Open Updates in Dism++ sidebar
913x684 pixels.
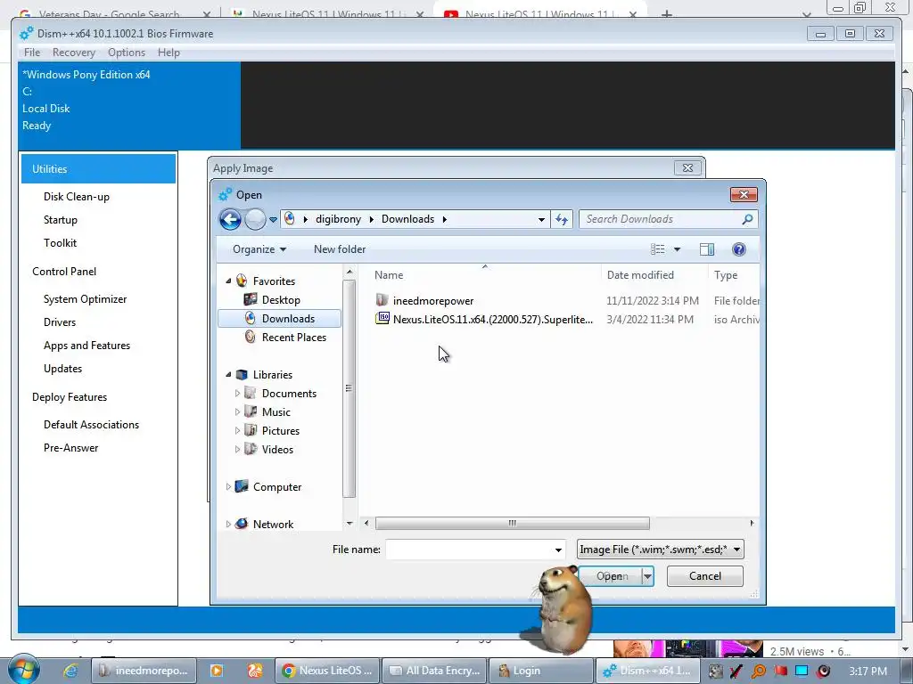click(x=63, y=369)
